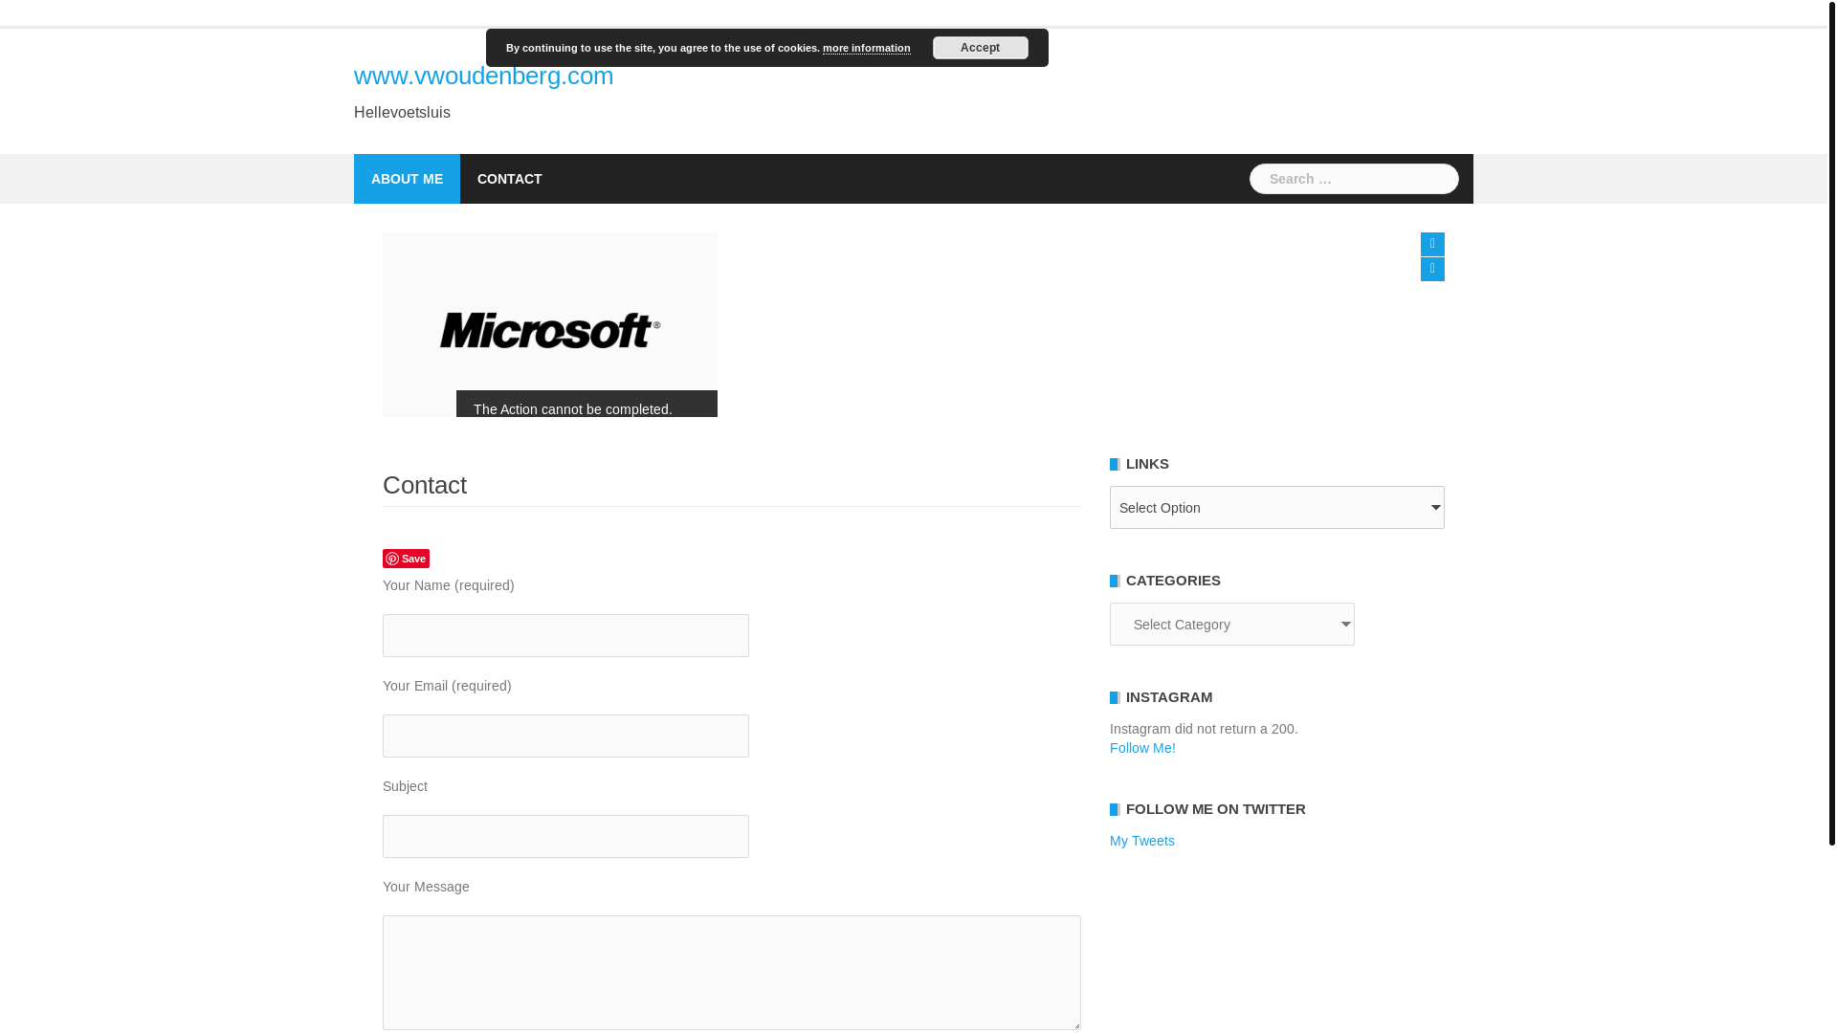Screen dimensions: 1837x1033
Task: Click the Pinterest Save button
Action: (x=406, y=559)
